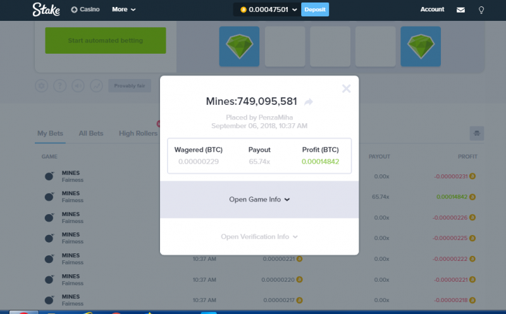Switch to High Rollers tab
Image resolution: width=506 pixels, height=314 pixels.
coord(138,133)
